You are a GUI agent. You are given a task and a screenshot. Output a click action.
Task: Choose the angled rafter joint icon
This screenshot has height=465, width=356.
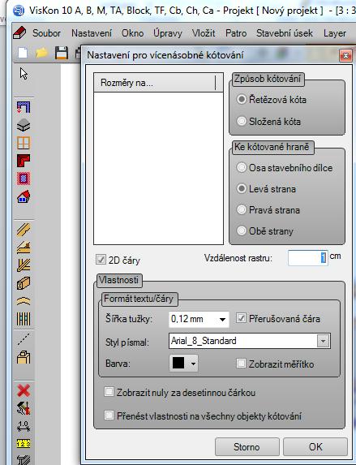pos(24,265)
